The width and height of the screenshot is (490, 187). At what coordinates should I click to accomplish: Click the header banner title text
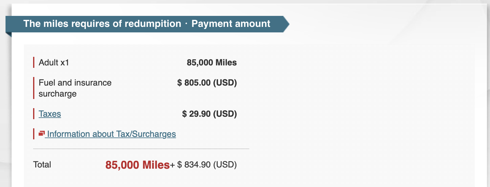tap(102, 24)
